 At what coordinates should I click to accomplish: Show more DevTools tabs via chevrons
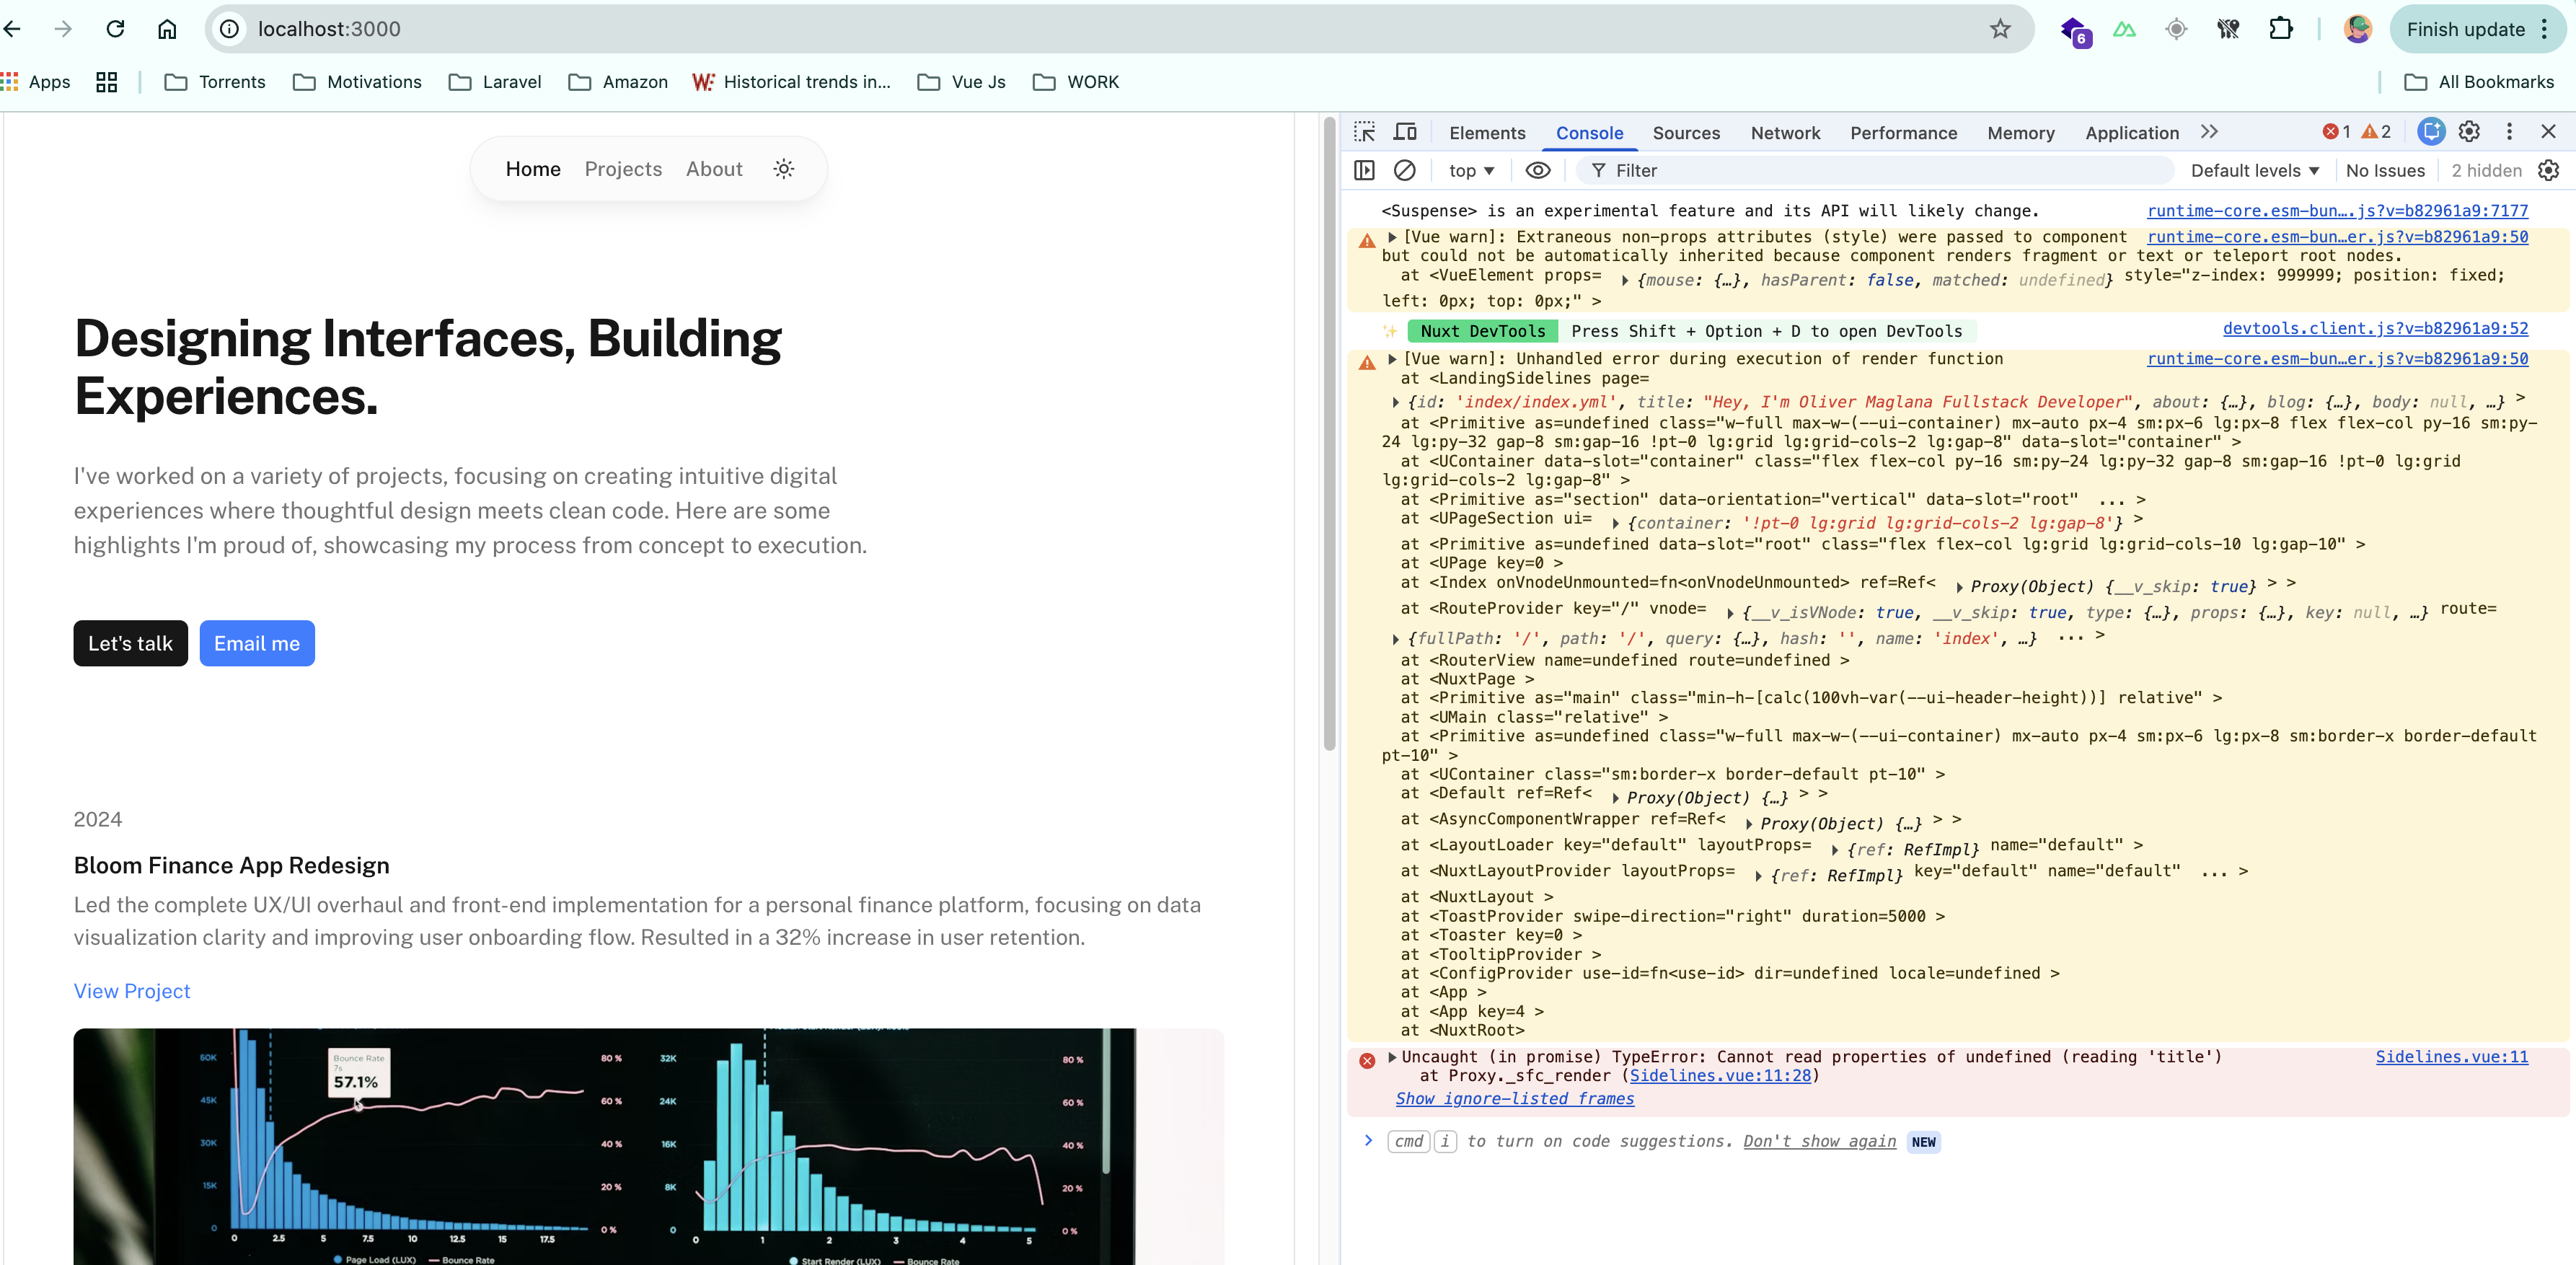click(2209, 132)
